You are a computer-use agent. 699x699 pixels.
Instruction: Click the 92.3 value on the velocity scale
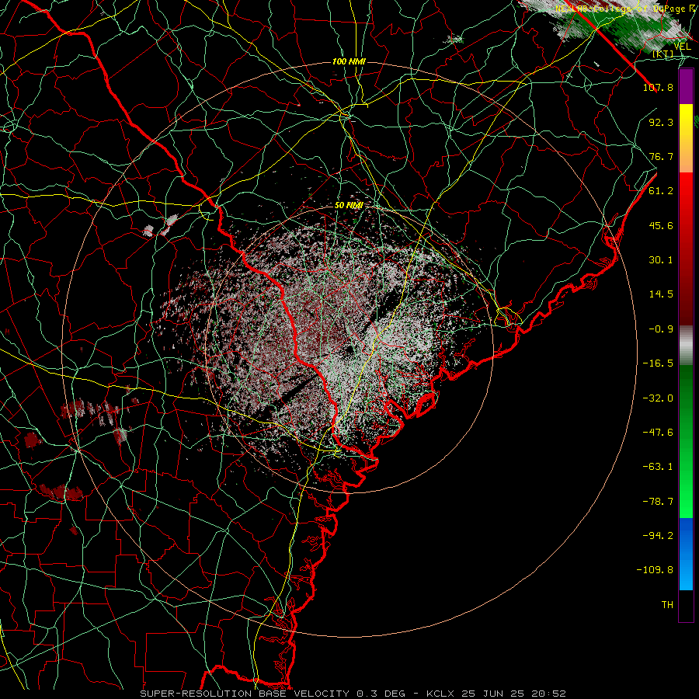click(661, 122)
